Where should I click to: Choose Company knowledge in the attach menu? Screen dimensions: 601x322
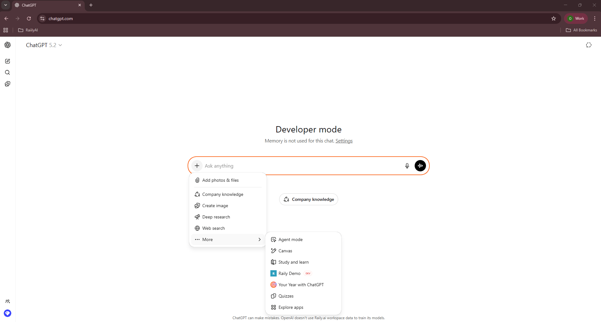click(228, 194)
